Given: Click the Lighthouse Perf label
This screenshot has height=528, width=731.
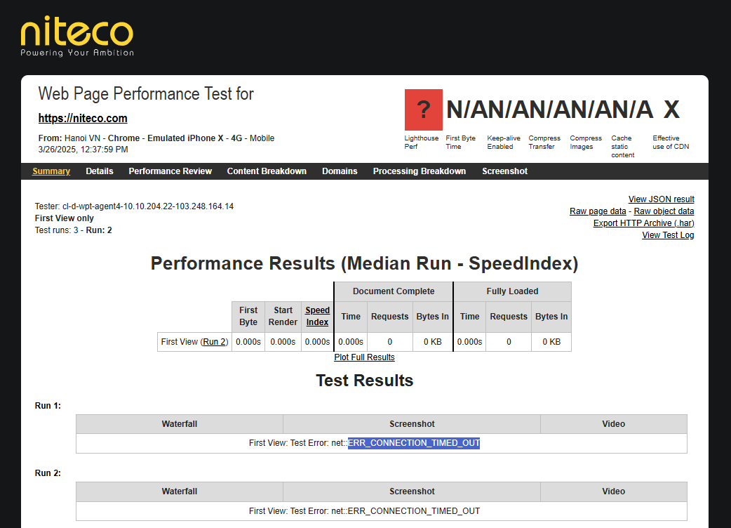Looking at the screenshot, I should [x=422, y=143].
